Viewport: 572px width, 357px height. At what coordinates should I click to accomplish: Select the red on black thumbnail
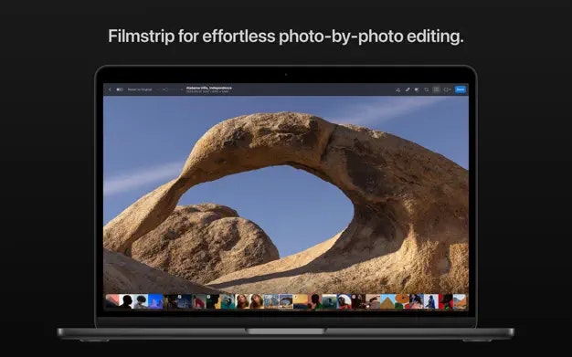445,301
